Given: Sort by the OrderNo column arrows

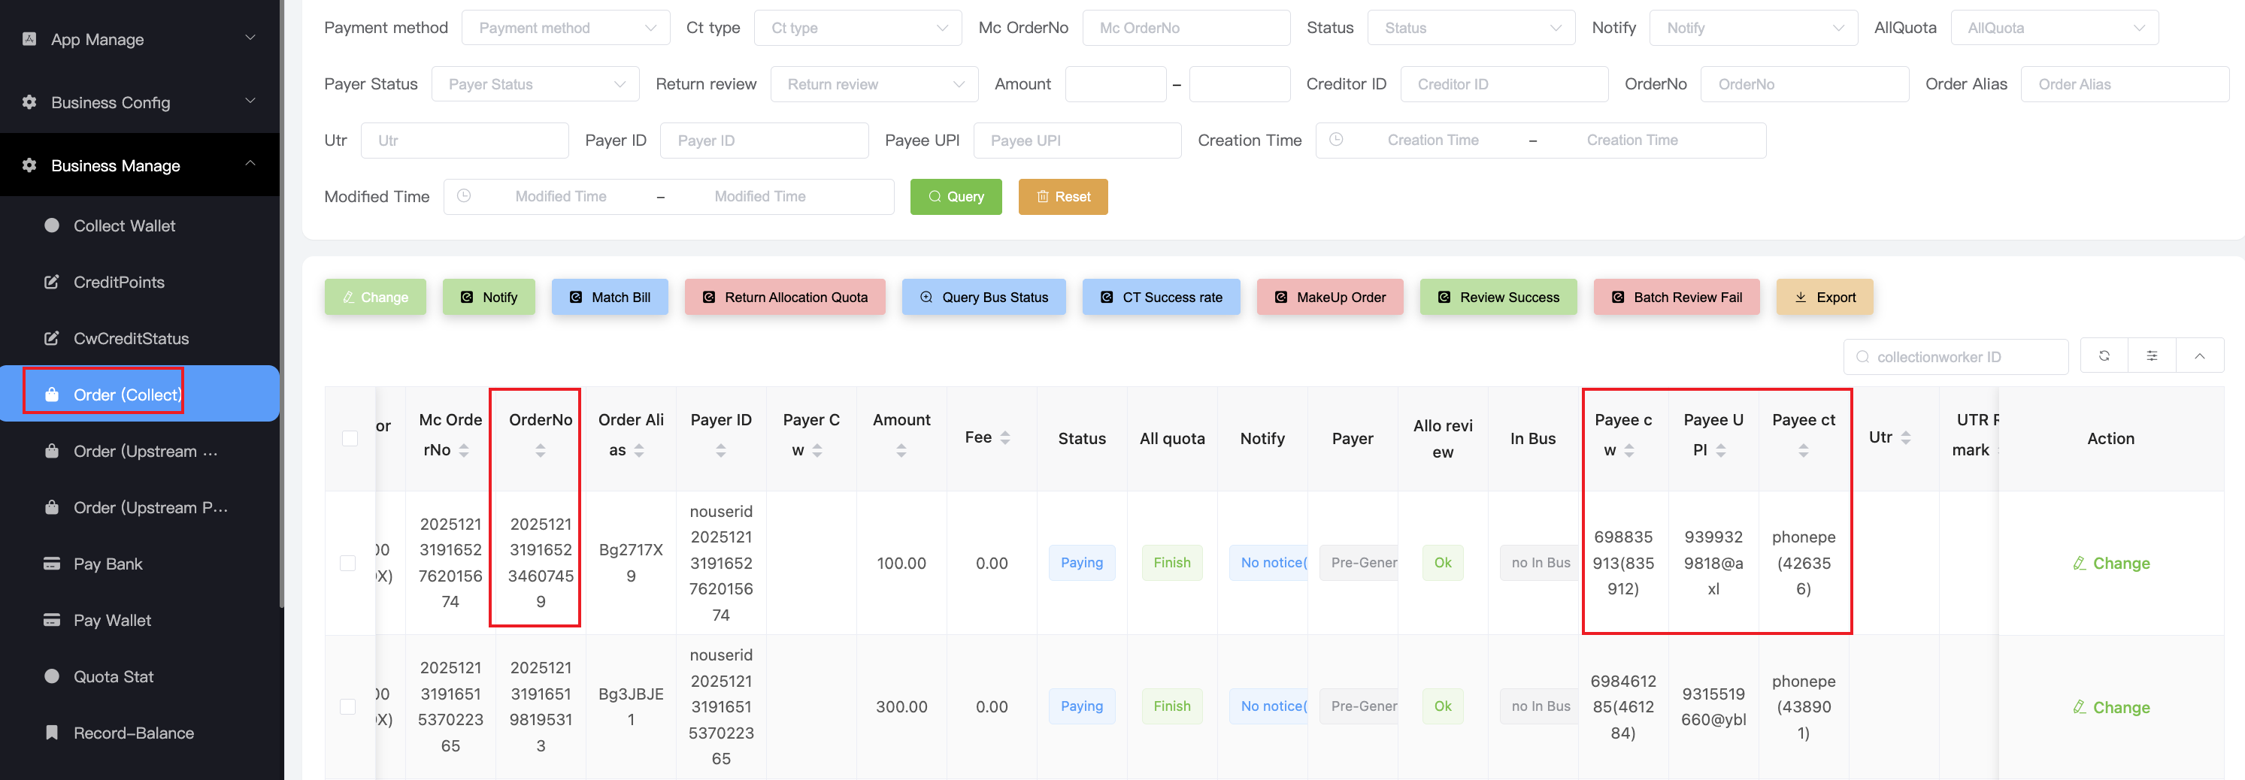Looking at the screenshot, I should click(x=541, y=451).
